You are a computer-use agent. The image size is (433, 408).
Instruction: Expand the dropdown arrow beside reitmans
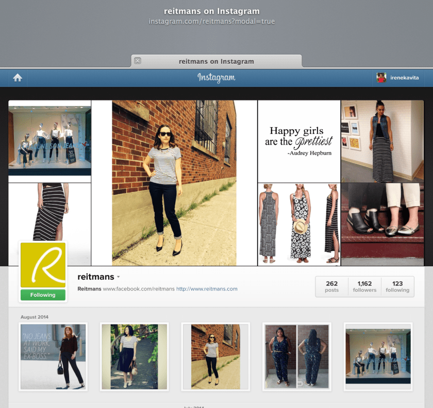[x=119, y=277]
